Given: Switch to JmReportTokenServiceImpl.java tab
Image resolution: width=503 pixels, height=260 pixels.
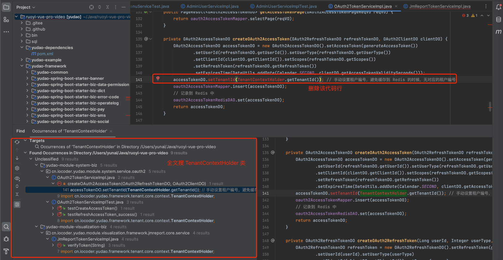Looking at the screenshot, I should [x=439, y=6].
